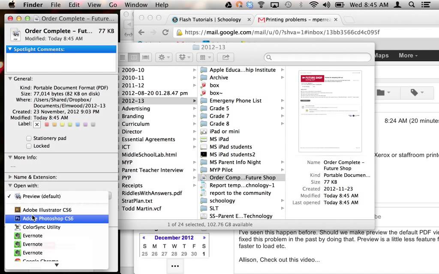Toggle the Locked checkbox
This screenshot has height=274, width=439.
29,146
